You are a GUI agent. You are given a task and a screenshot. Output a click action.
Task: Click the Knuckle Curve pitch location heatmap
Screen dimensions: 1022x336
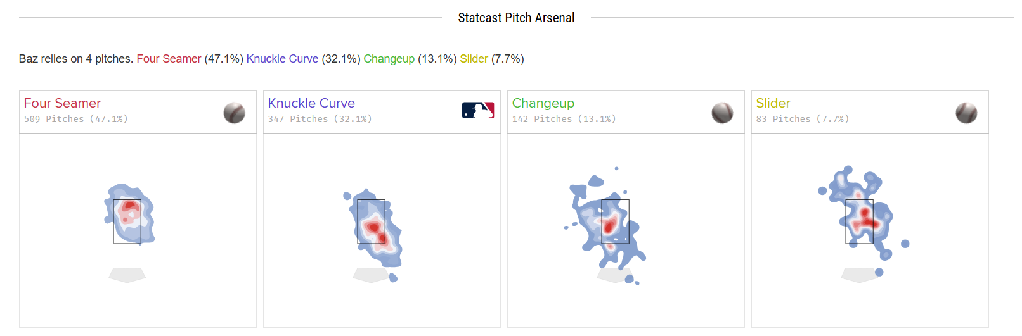[375, 227]
